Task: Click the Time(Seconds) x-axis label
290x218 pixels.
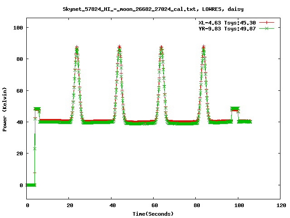Action: coord(153,214)
